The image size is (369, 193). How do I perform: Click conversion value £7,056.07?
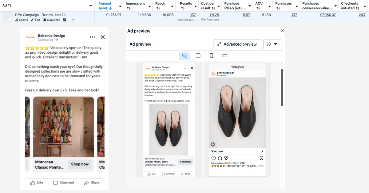pos(328,15)
